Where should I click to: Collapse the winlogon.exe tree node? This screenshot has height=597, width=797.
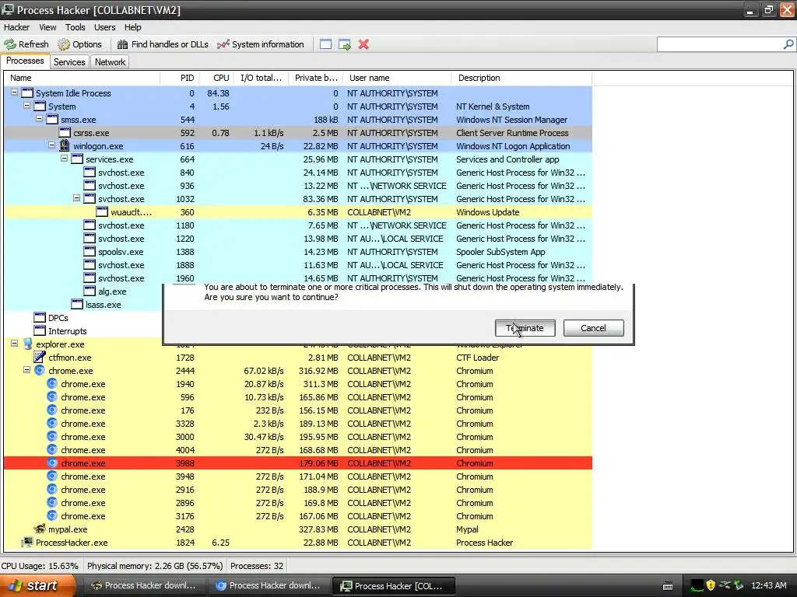[51, 145]
